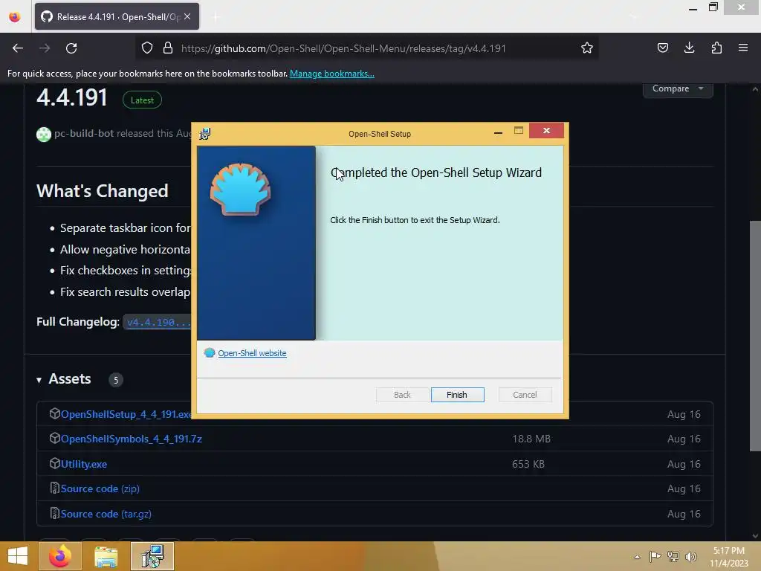Bookmark this page with star icon
This screenshot has height=571, width=761.
pyautogui.click(x=587, y=48)
